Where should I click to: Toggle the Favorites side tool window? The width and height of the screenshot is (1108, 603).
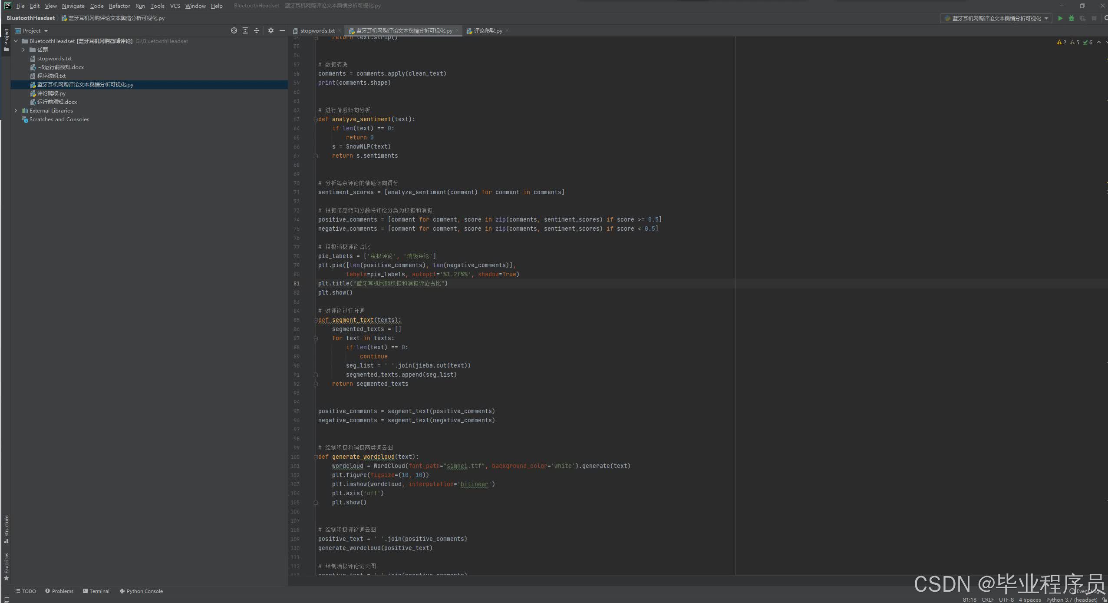(6, 566)
